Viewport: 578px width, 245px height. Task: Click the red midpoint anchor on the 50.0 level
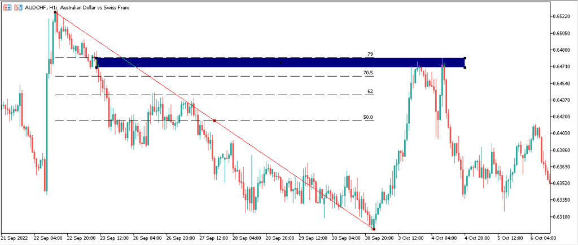point(214,121)
